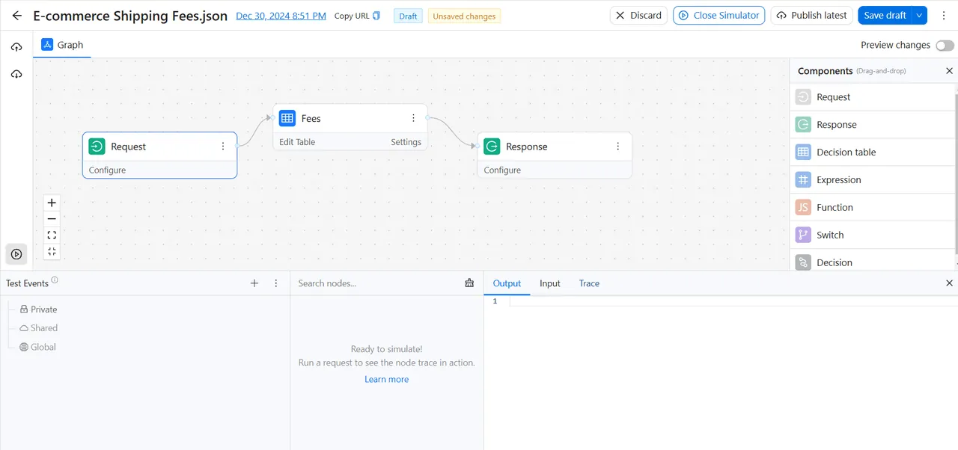This screenshot has width=958, height=450.
Task: Close the Components panel
Action: coord(949,71)
